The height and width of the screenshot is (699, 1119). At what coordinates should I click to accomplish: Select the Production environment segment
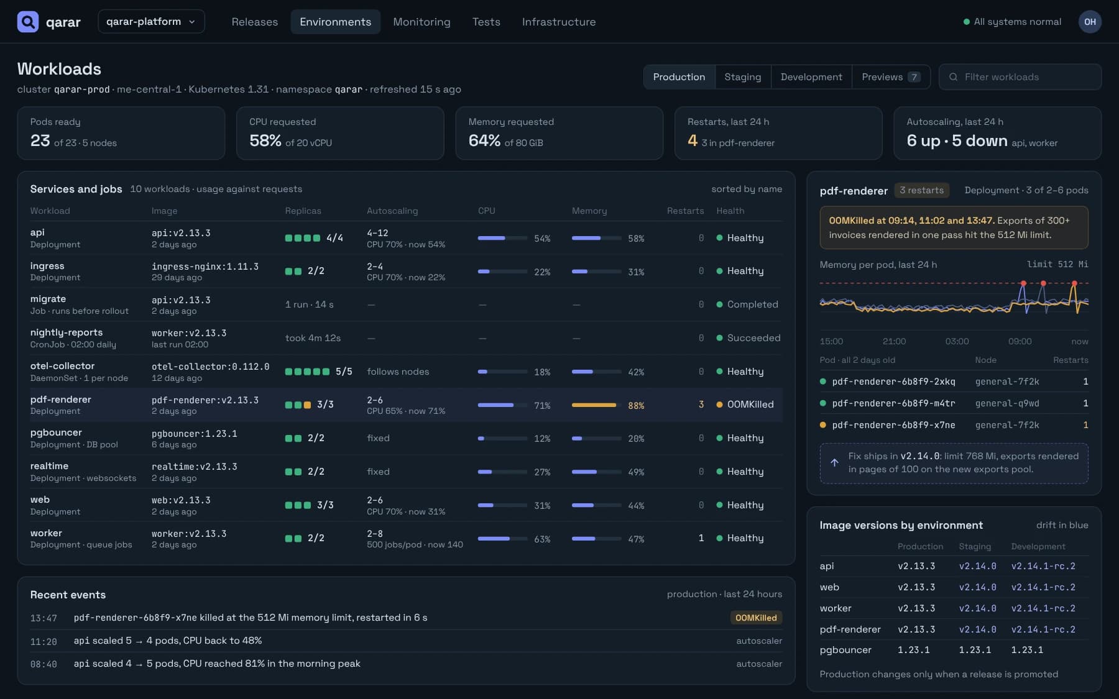point(679,77)
